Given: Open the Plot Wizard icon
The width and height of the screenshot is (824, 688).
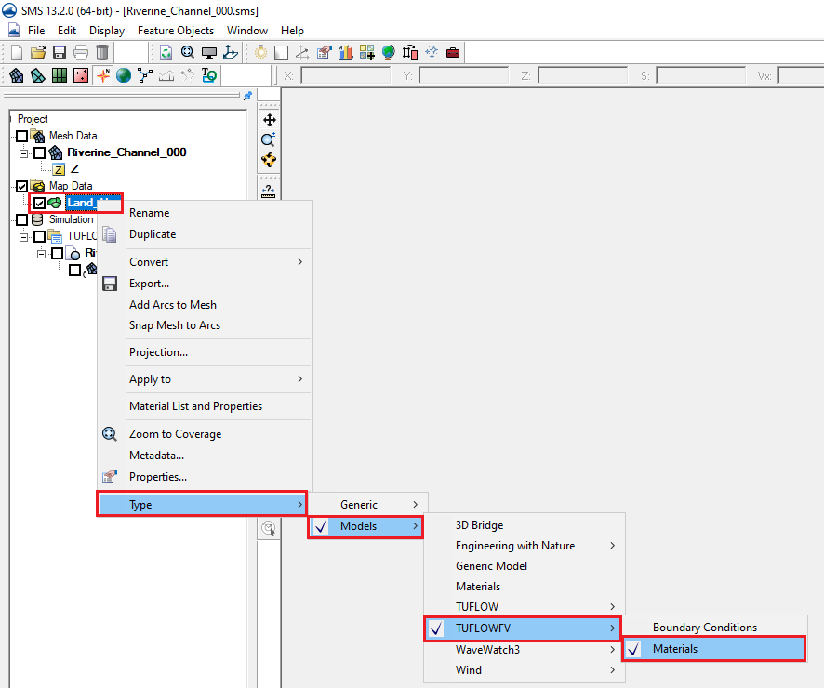Looking at the screenshot, I should pyautogui.click(x=345, y=52).
